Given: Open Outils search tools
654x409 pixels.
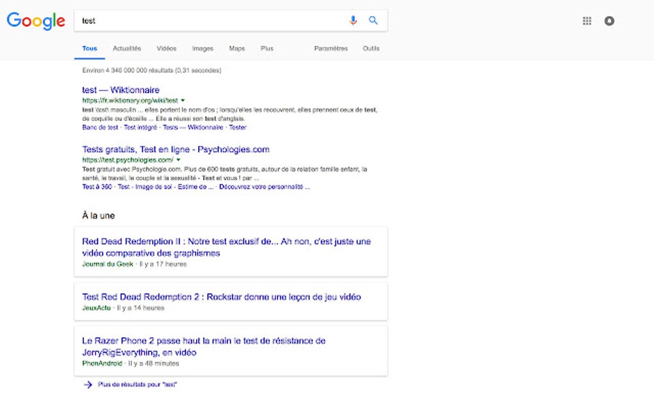Looking at the screenshot, I should click(x=371, y=48).
